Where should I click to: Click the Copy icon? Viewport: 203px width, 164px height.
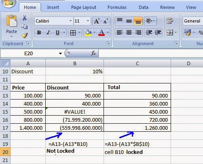(x=25, y=27)
